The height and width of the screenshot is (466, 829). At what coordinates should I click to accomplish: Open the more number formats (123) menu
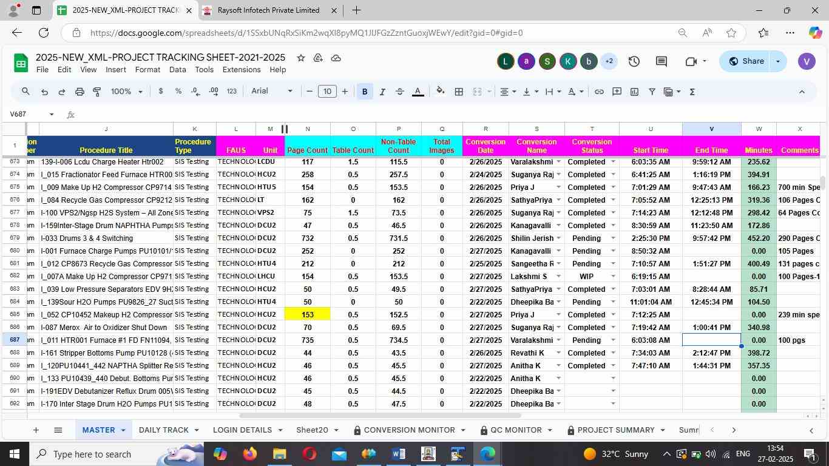pos(232,92)
